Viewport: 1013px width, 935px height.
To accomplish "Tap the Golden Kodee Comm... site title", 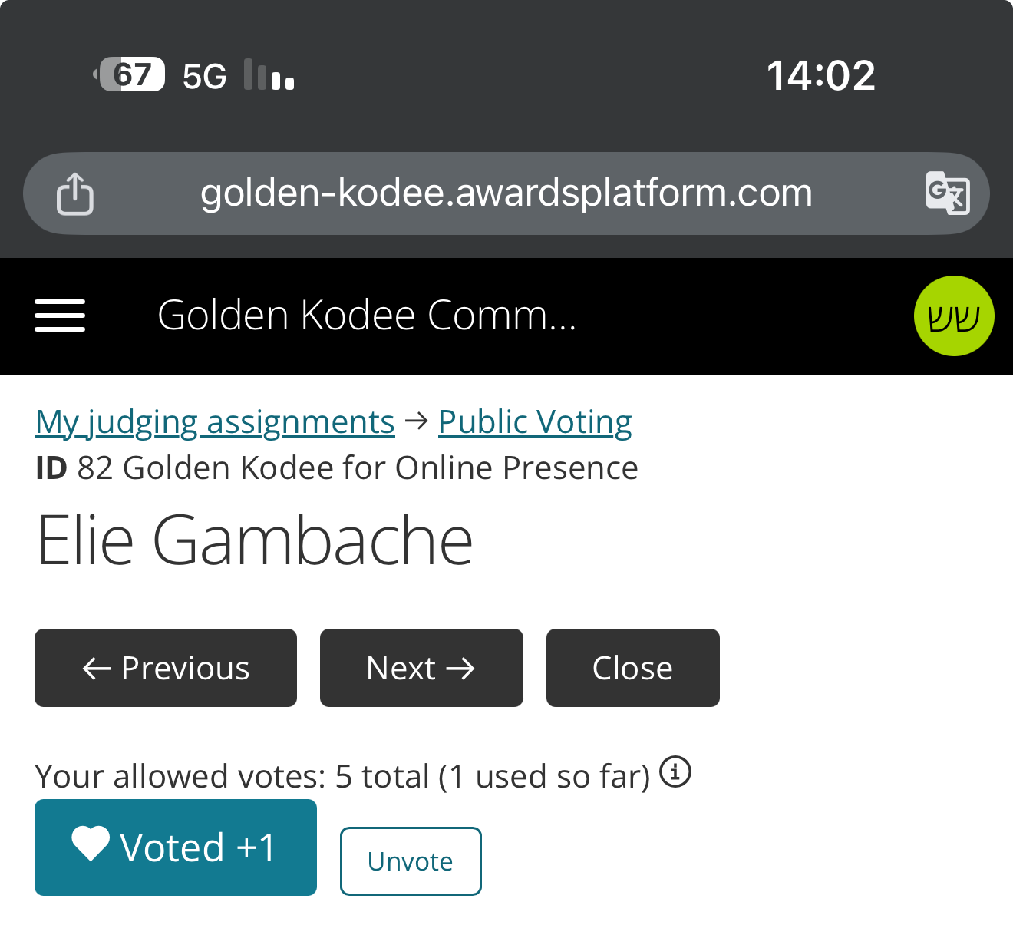I will [x=367, y=315].
